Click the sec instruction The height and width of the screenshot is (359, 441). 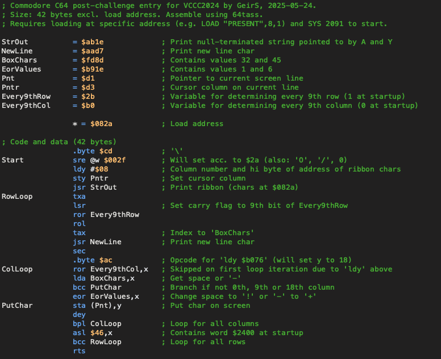(x=80, y=251)
